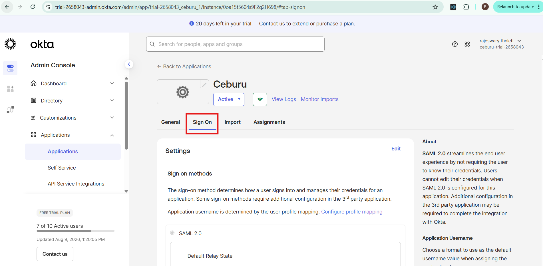The image size is (543, 266).
Task: Select the Admin Console toggle icon in rail
Action: tap(10, 68)
